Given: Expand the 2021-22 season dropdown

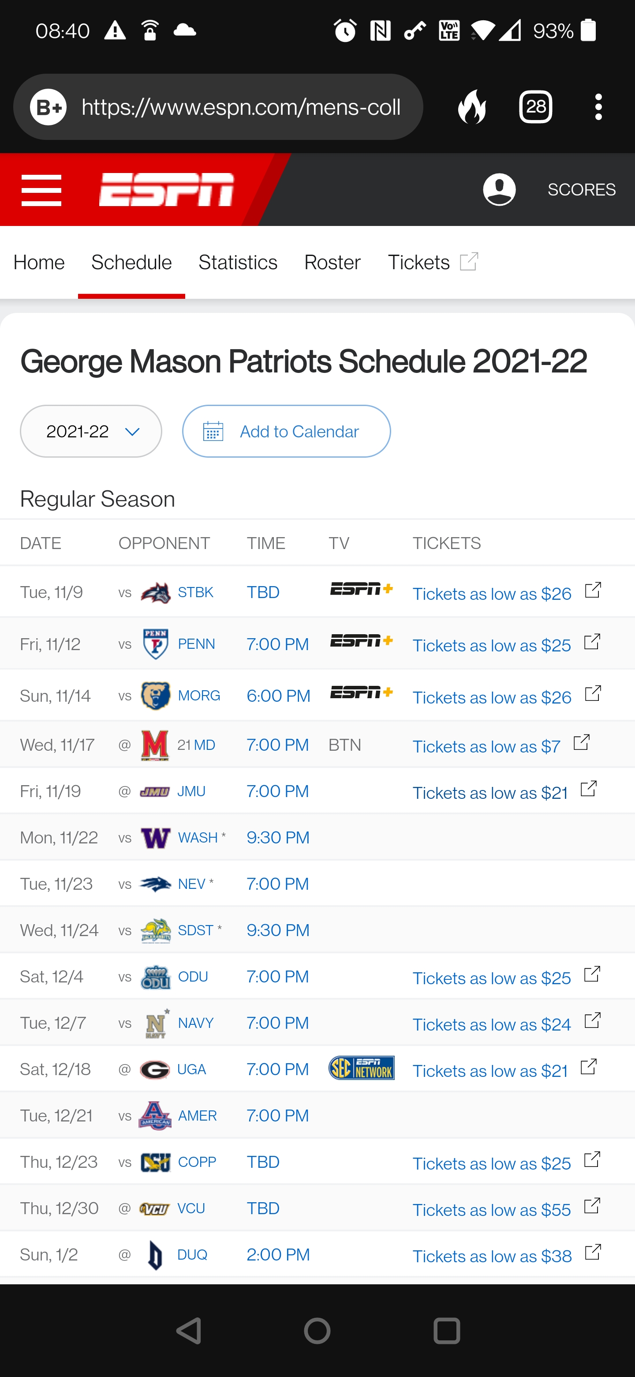Looking at the screenshot, I should pyautogui.click(x=91, y=431).
